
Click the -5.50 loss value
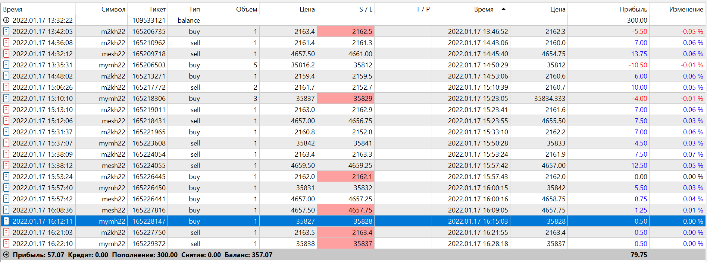click(x=639, y=32)
